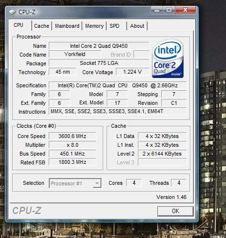The image size is (226, 238).
Task: Click the Package value Socket 775 LGA
Action: [x=99, y=63]
